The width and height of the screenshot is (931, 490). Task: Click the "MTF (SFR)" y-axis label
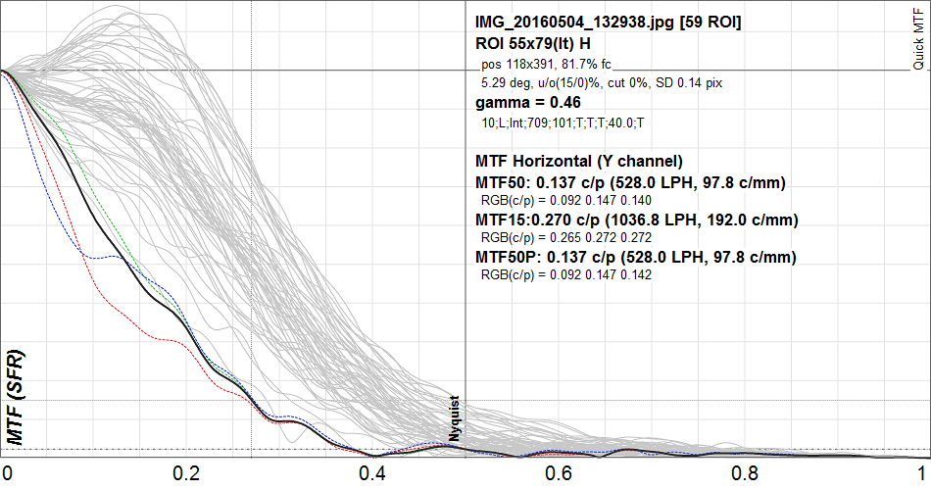16,397
